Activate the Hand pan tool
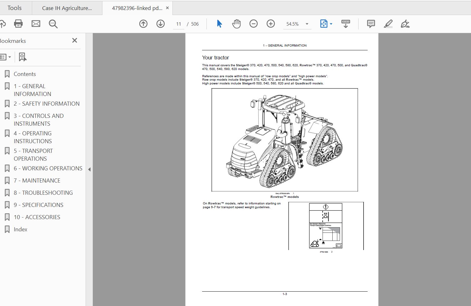471x306 pixels. tap(236, 24)
